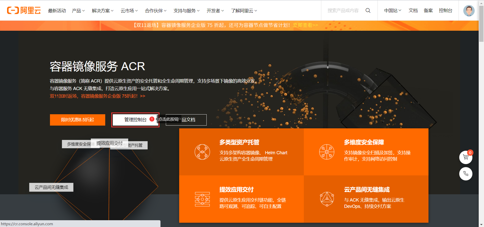Open the 控制台 link in header

pyautogui.click(x=445, y=11)
